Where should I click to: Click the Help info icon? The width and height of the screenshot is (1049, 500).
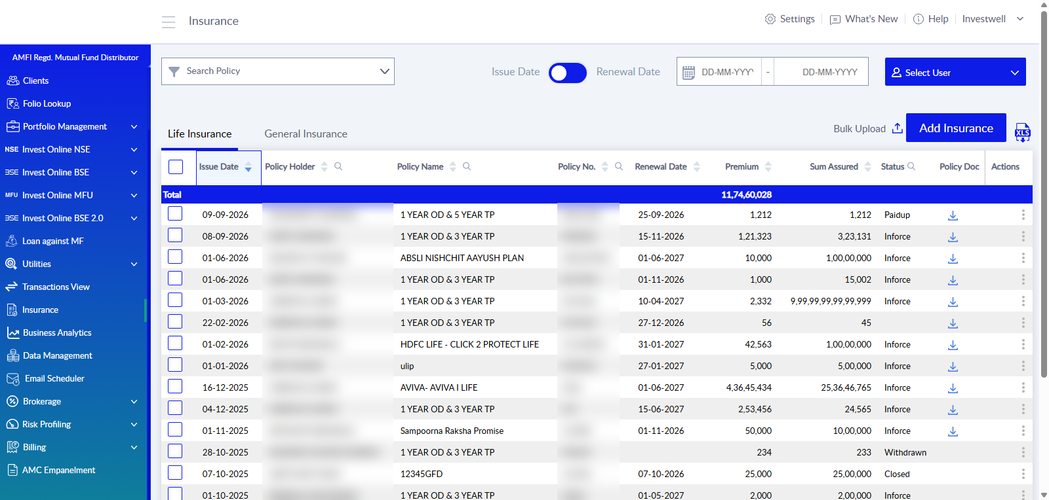click(919, 19)
